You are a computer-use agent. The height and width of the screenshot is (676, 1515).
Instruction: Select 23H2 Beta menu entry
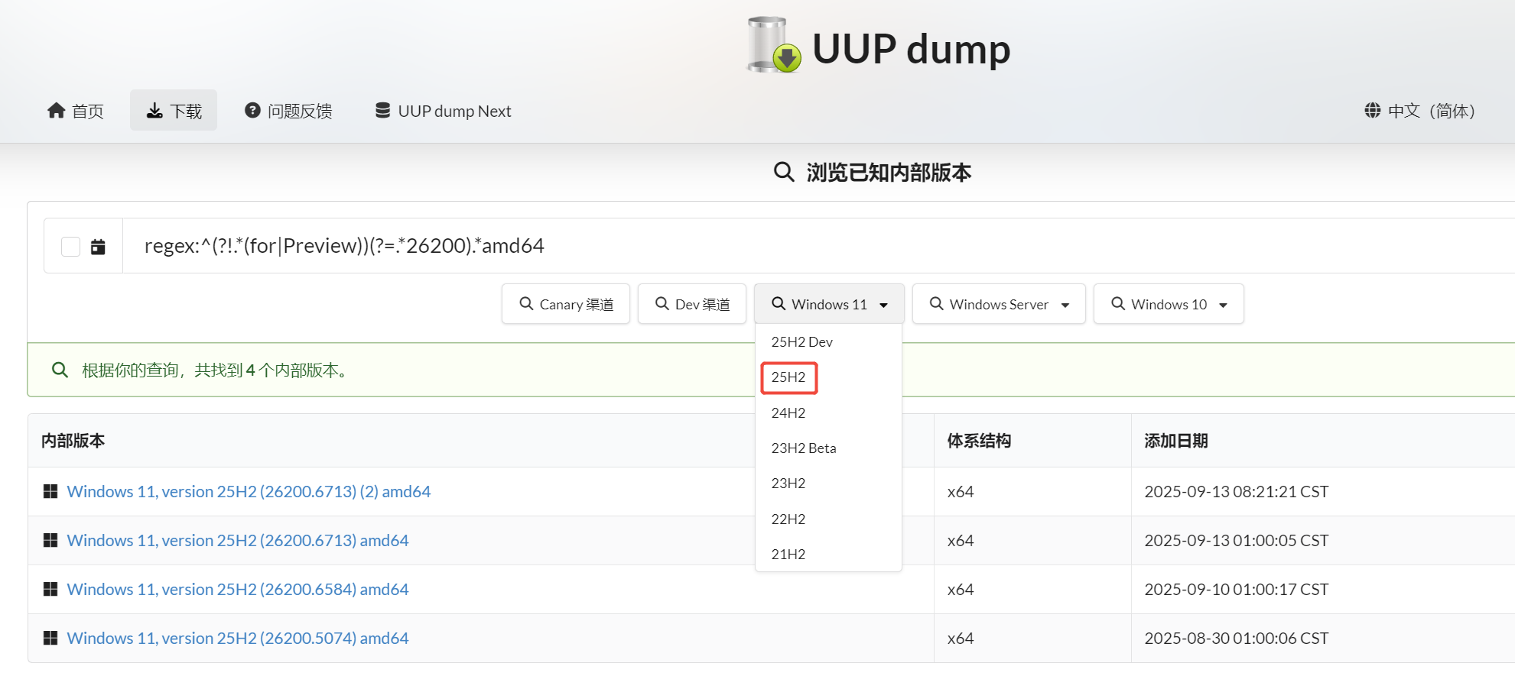[828, 448]
